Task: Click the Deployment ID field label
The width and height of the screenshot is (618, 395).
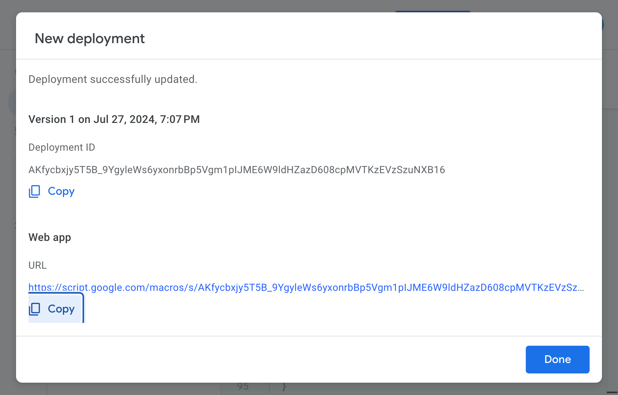Action: pyautogui.click(x=62, y=147)
